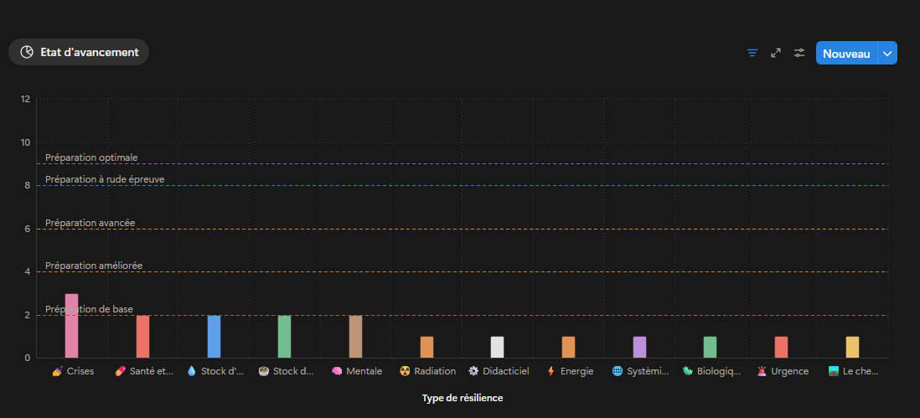The width and height of the screenshot is (920, 418).
Task: Click the yellow Le che... bar
Action: (x=852, y=347)
